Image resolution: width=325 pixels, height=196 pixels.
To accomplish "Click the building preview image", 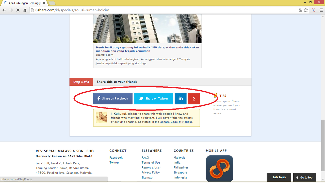I will point(147,29).
